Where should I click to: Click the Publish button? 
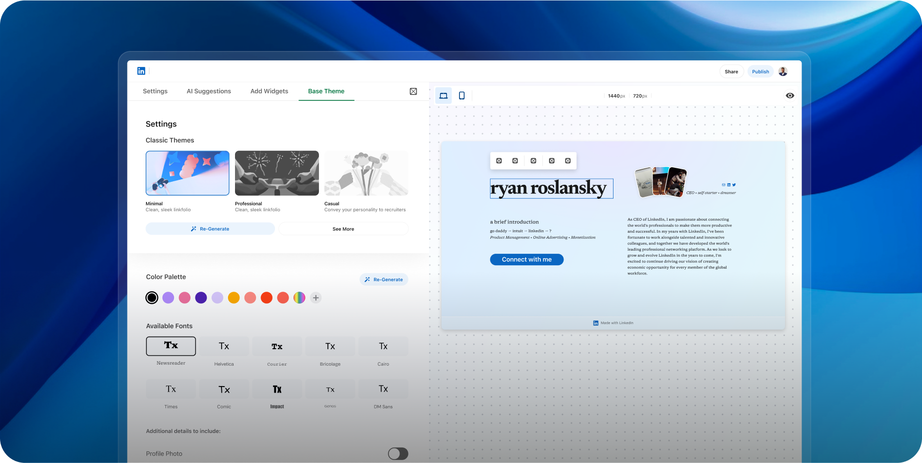pos(760,71)
